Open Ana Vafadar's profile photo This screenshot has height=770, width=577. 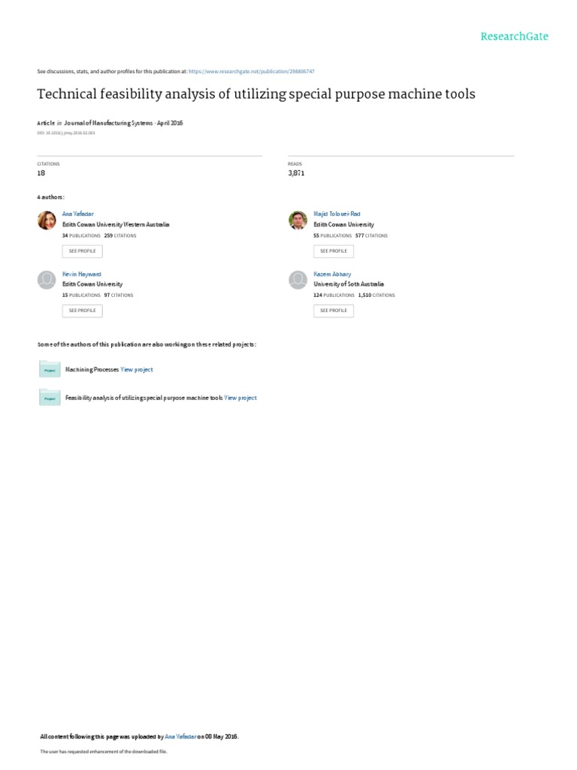coord(47,220)
